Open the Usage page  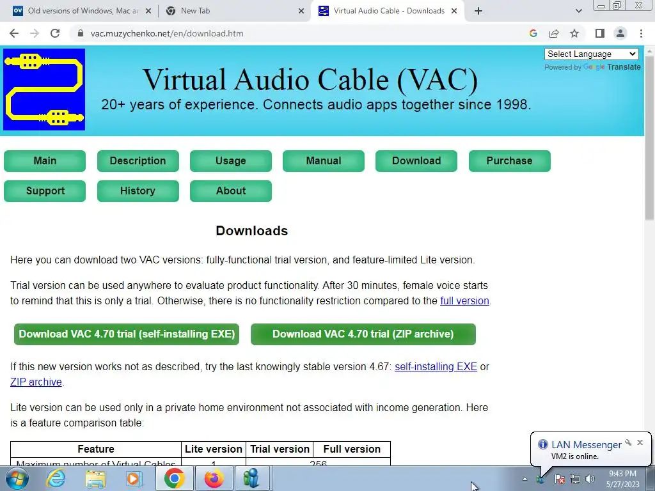tap(230, 160)
